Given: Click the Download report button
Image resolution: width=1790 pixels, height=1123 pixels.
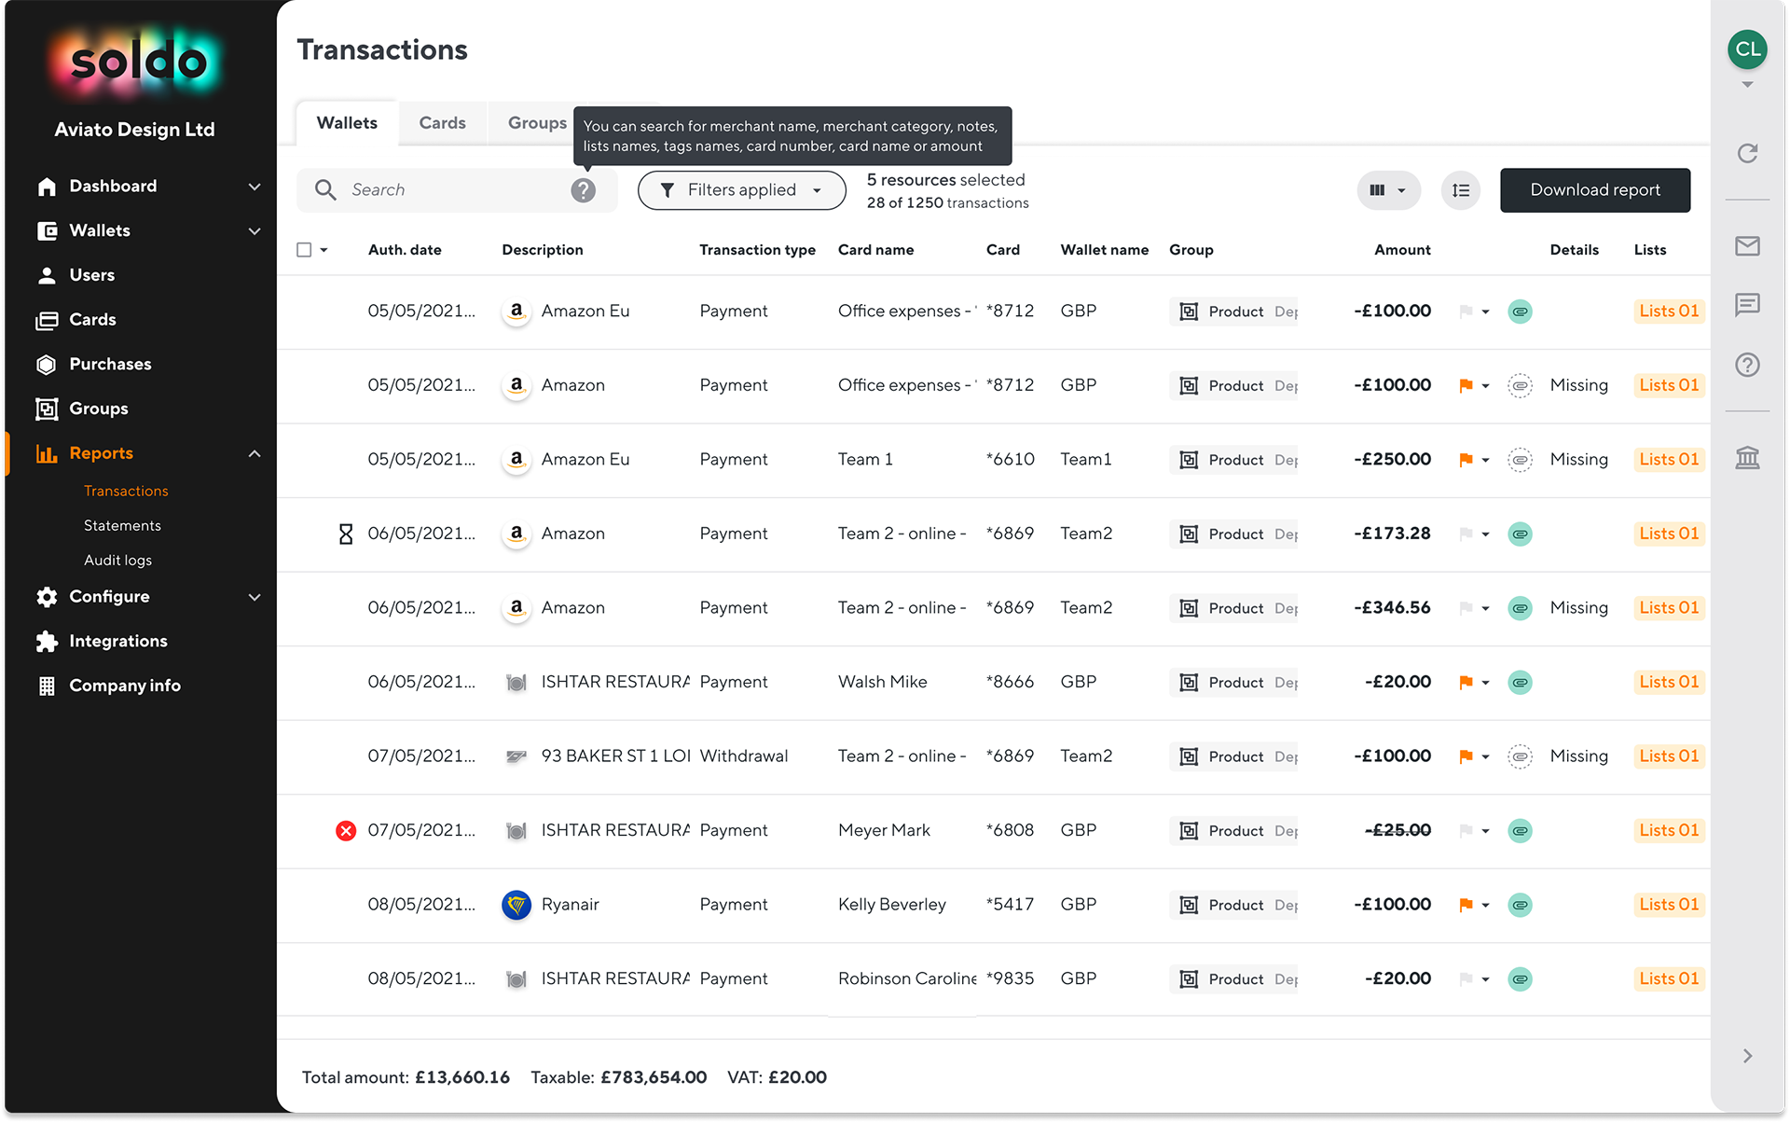Looking at the screenshot, I should pos(1594,190).
